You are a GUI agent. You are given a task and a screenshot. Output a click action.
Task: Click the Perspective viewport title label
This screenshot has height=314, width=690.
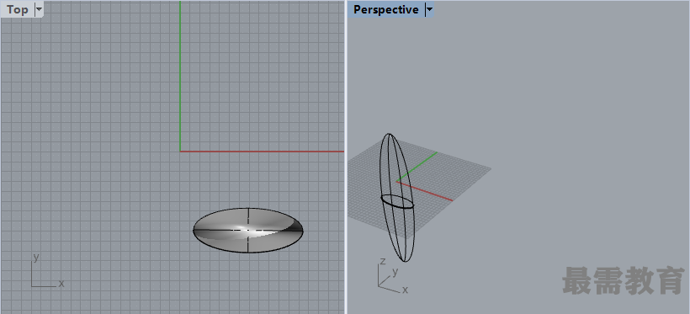385,9
